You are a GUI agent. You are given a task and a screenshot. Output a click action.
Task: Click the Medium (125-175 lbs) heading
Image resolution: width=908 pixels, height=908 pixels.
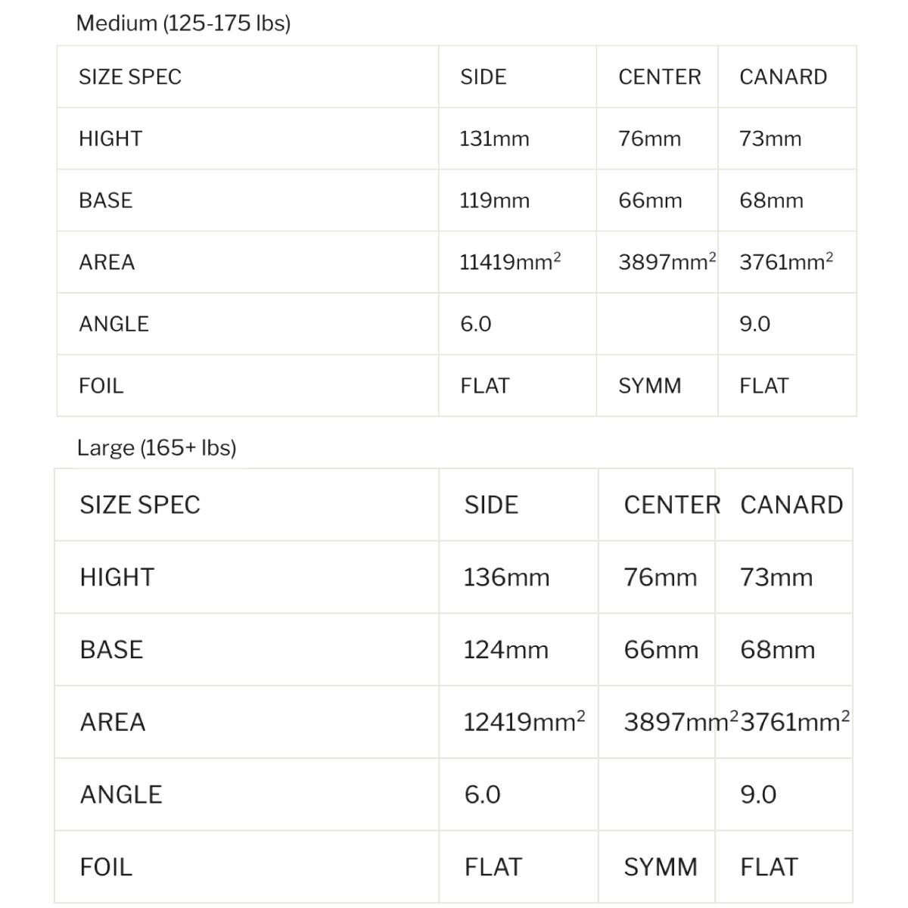click(x=184, y=23)
